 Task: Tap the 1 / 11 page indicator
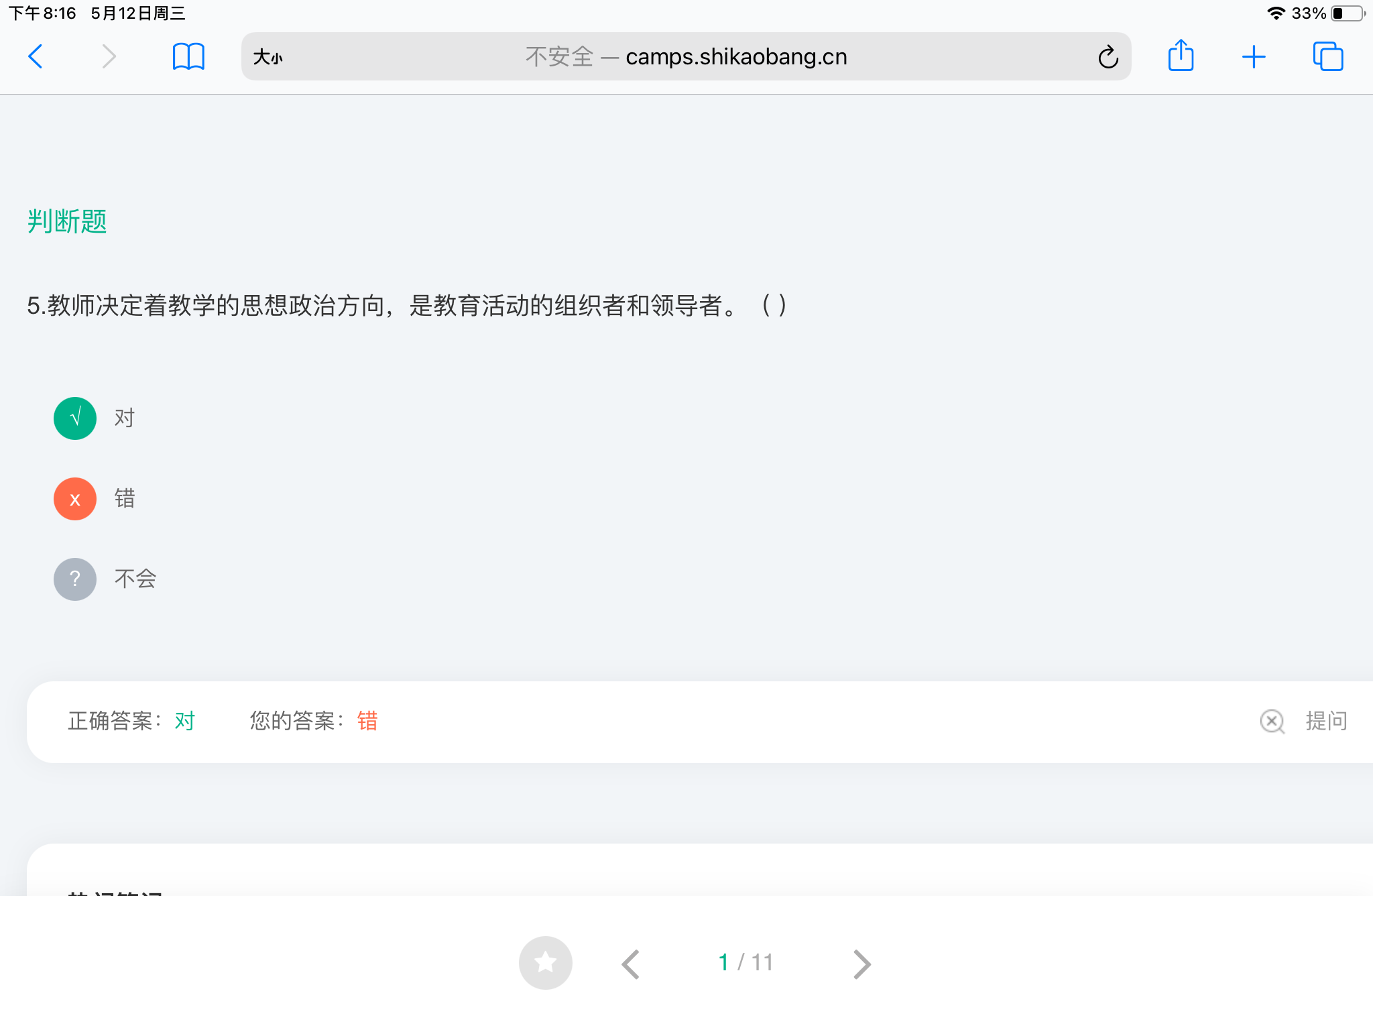[745, 963]
